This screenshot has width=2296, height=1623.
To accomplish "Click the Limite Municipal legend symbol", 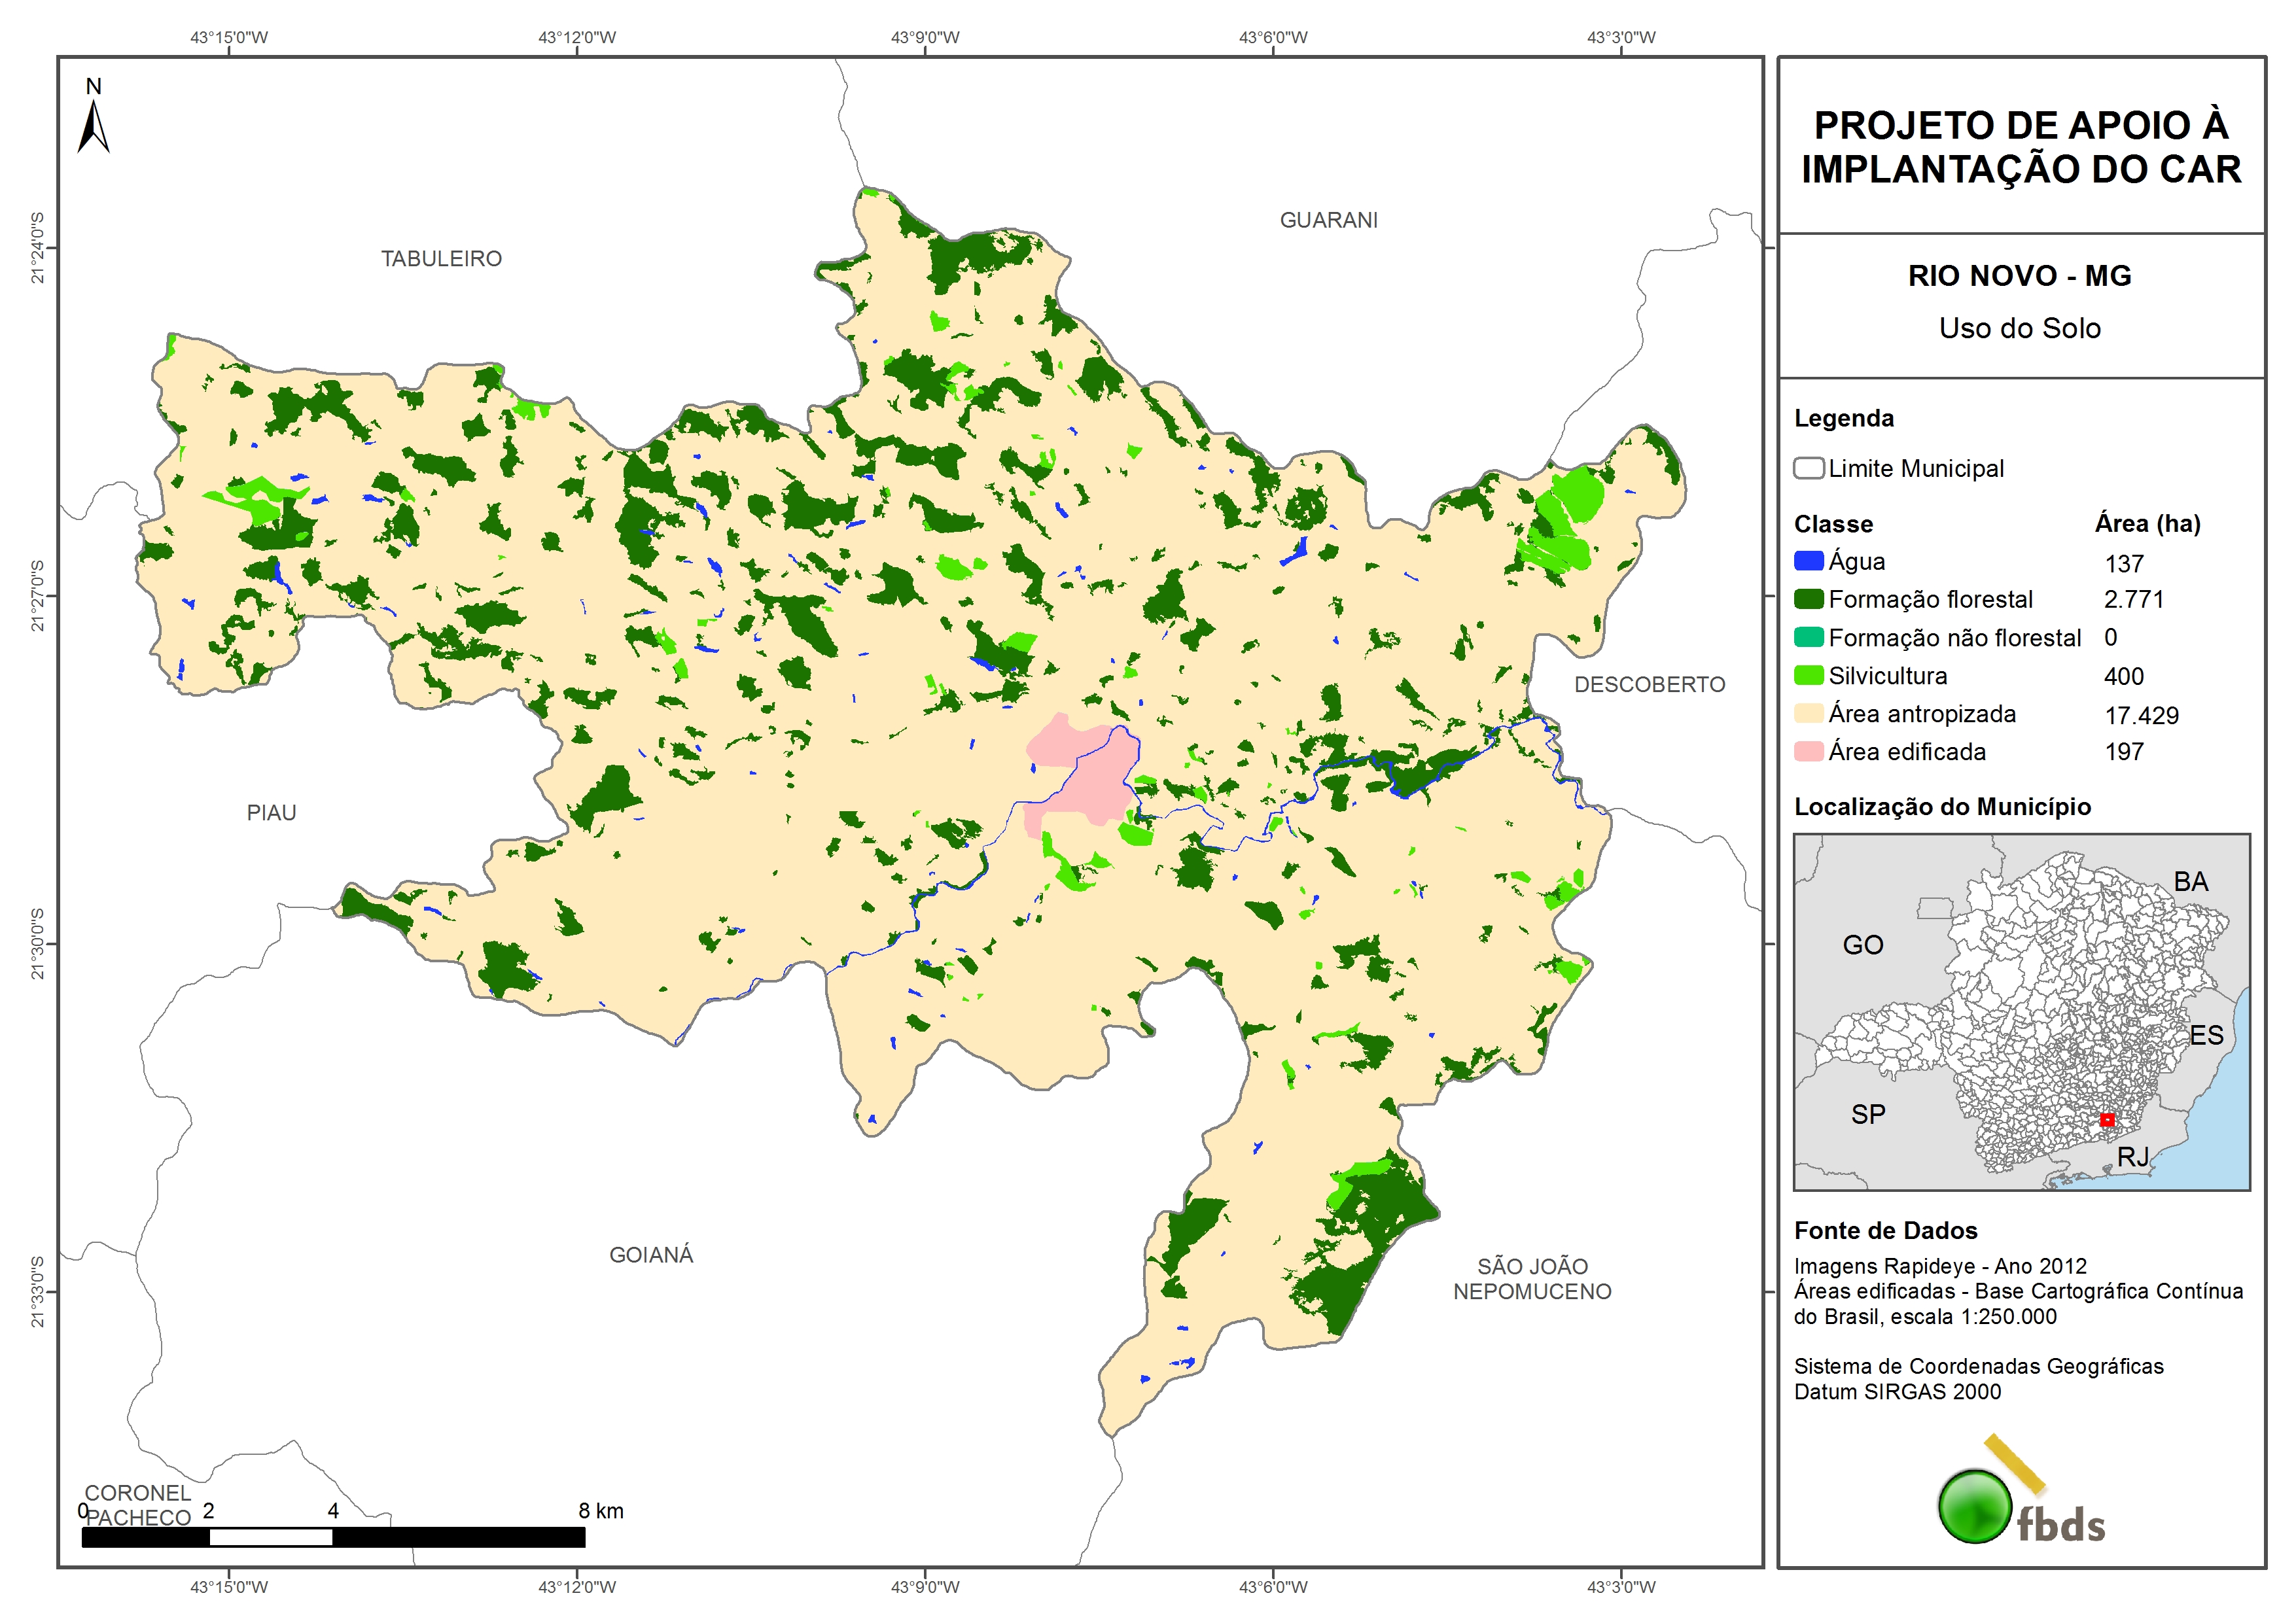I will (1808, 468).
